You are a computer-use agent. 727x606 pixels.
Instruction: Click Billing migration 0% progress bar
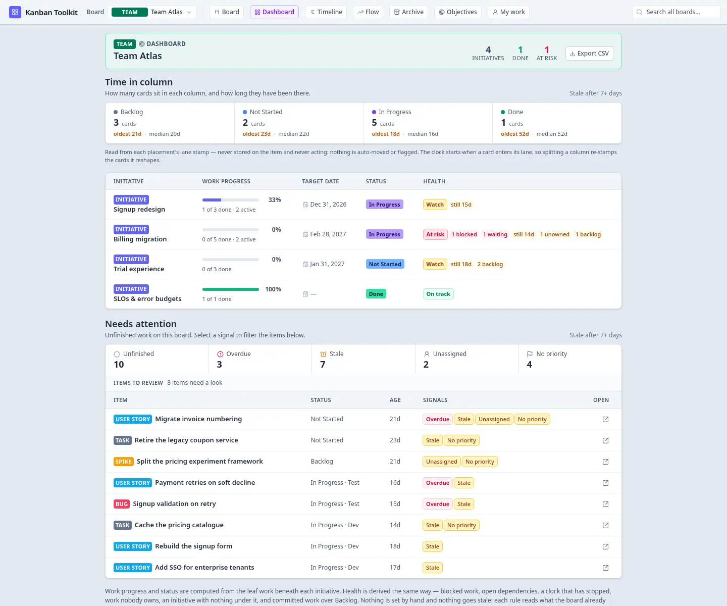(x=231, y=230)
